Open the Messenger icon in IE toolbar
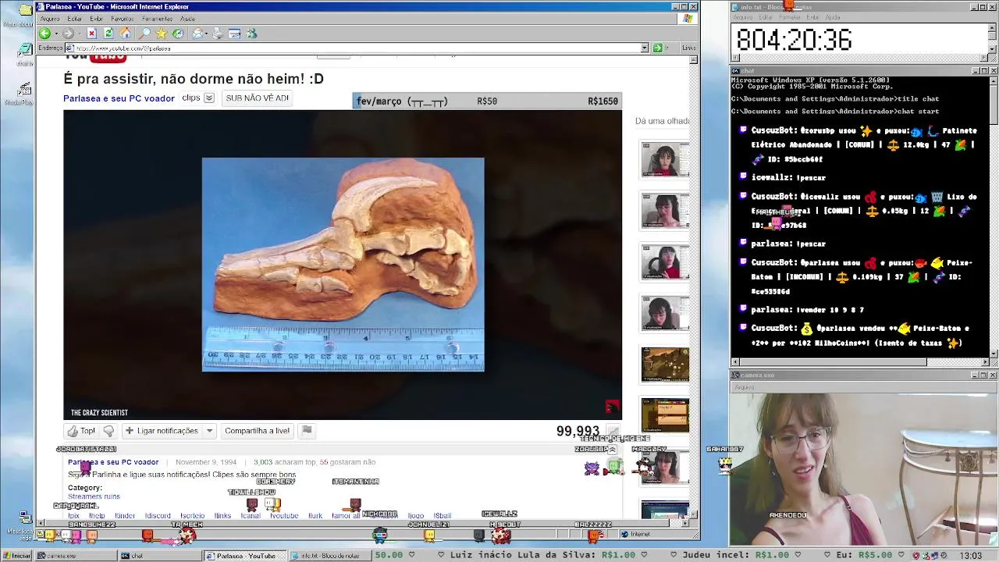The height and width of the screenshot is (562, 999). 251,34
